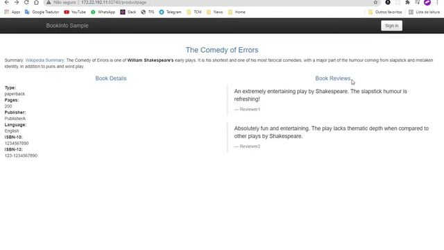Click the Sign in button
Image resolution: width=444 pixels, height=250 pixels.
click(391, 26)
